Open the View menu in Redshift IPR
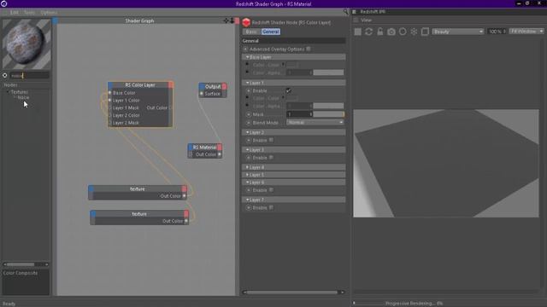 (x=367, y=20)
